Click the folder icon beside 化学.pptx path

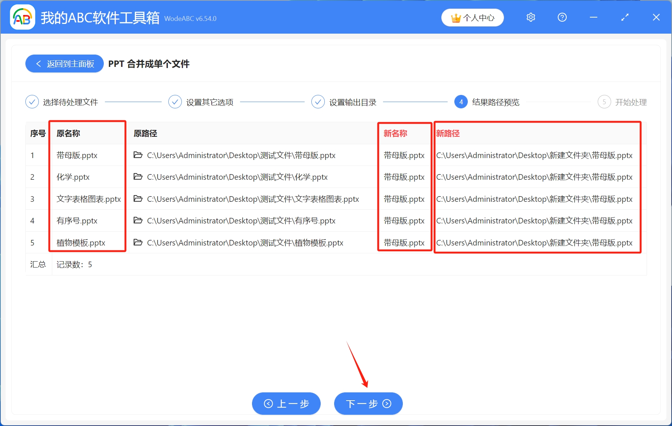point(137,177)
